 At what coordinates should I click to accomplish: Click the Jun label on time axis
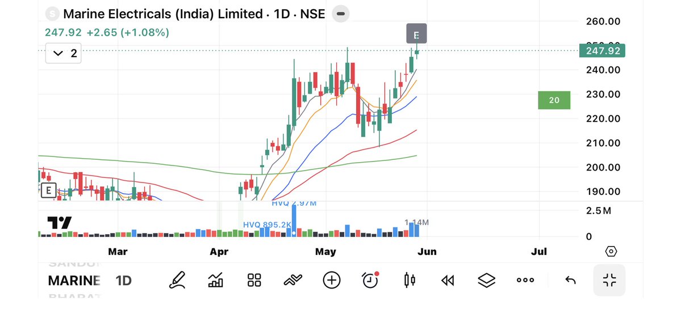point(428,252)
